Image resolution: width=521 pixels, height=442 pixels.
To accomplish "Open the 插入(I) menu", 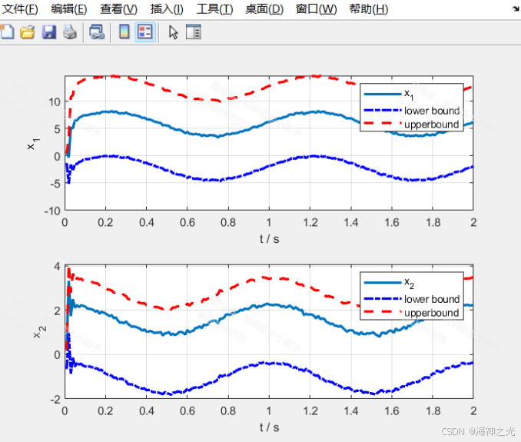I will (x=167, y=9).
